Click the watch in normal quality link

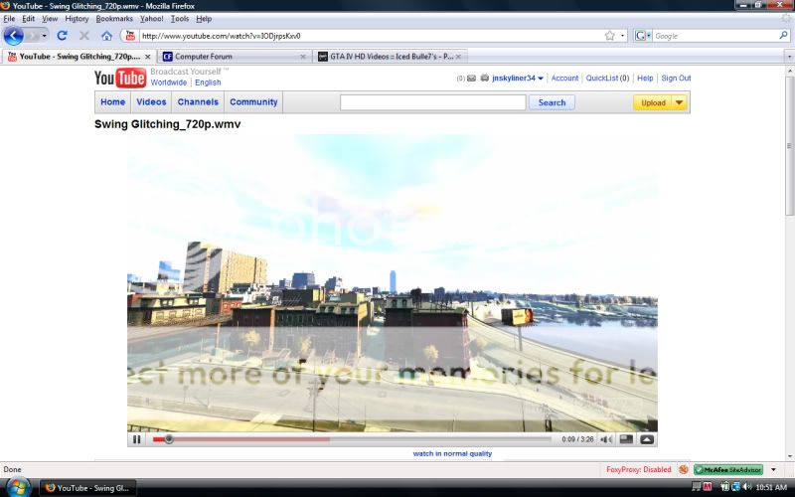click(452, 454)
